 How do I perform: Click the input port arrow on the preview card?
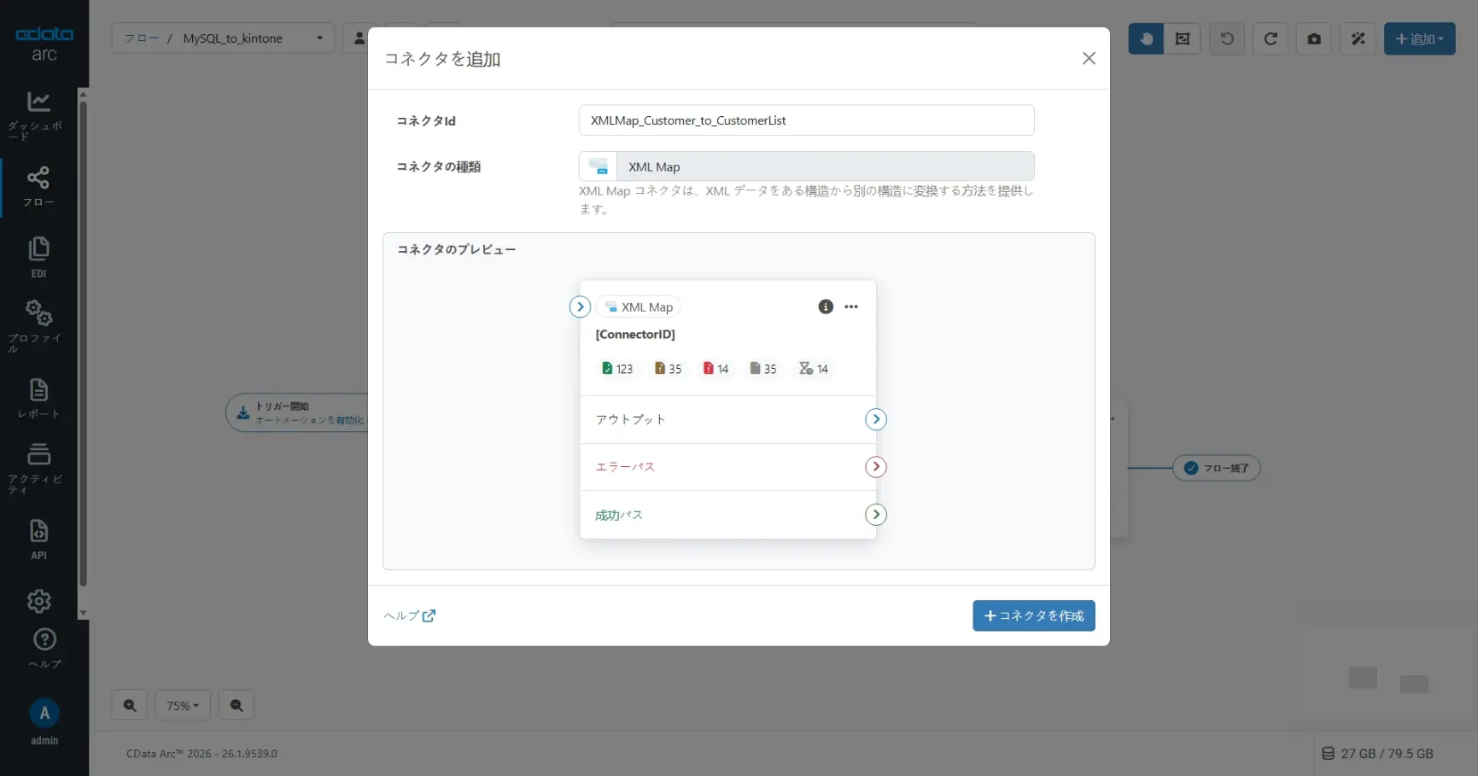point(580,306)
